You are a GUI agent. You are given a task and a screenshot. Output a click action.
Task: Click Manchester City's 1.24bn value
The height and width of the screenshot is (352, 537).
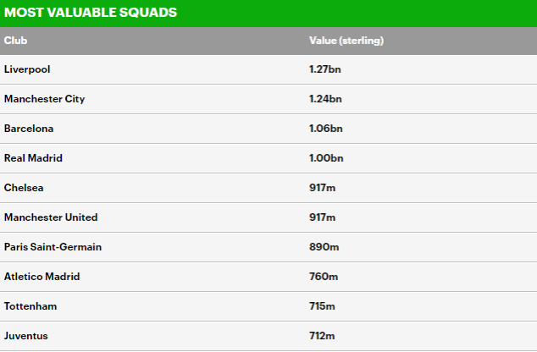[x=325, y=99]
